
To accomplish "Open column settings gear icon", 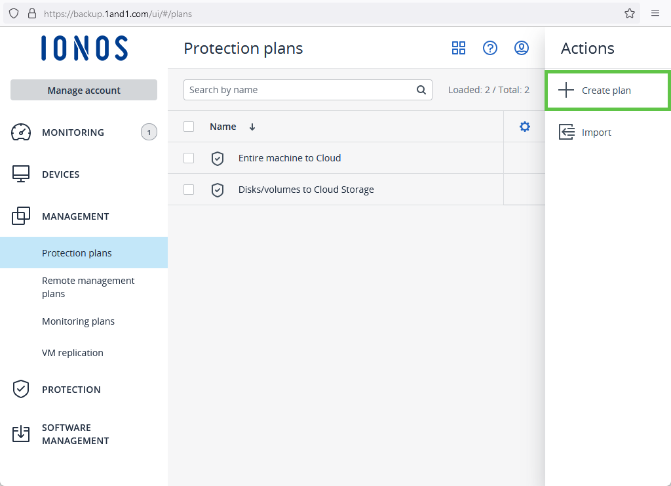I will (524, 127).
